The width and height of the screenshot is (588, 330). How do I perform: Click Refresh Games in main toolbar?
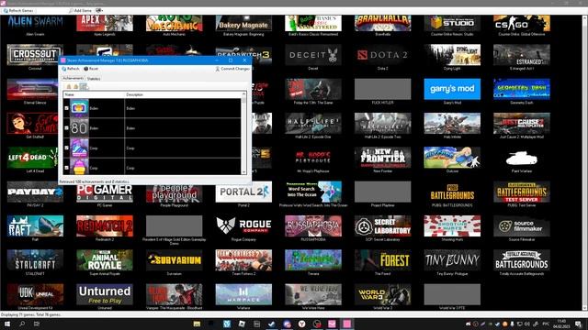[18, 10]
